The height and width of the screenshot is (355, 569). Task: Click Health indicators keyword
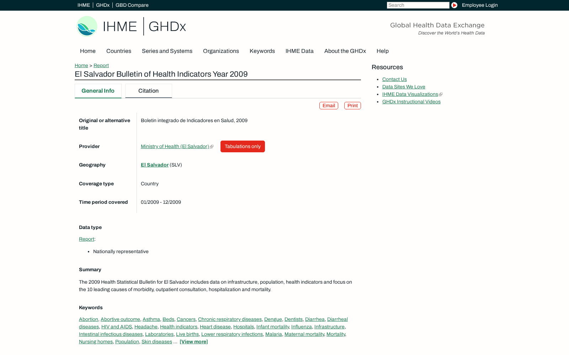(179, 327)
